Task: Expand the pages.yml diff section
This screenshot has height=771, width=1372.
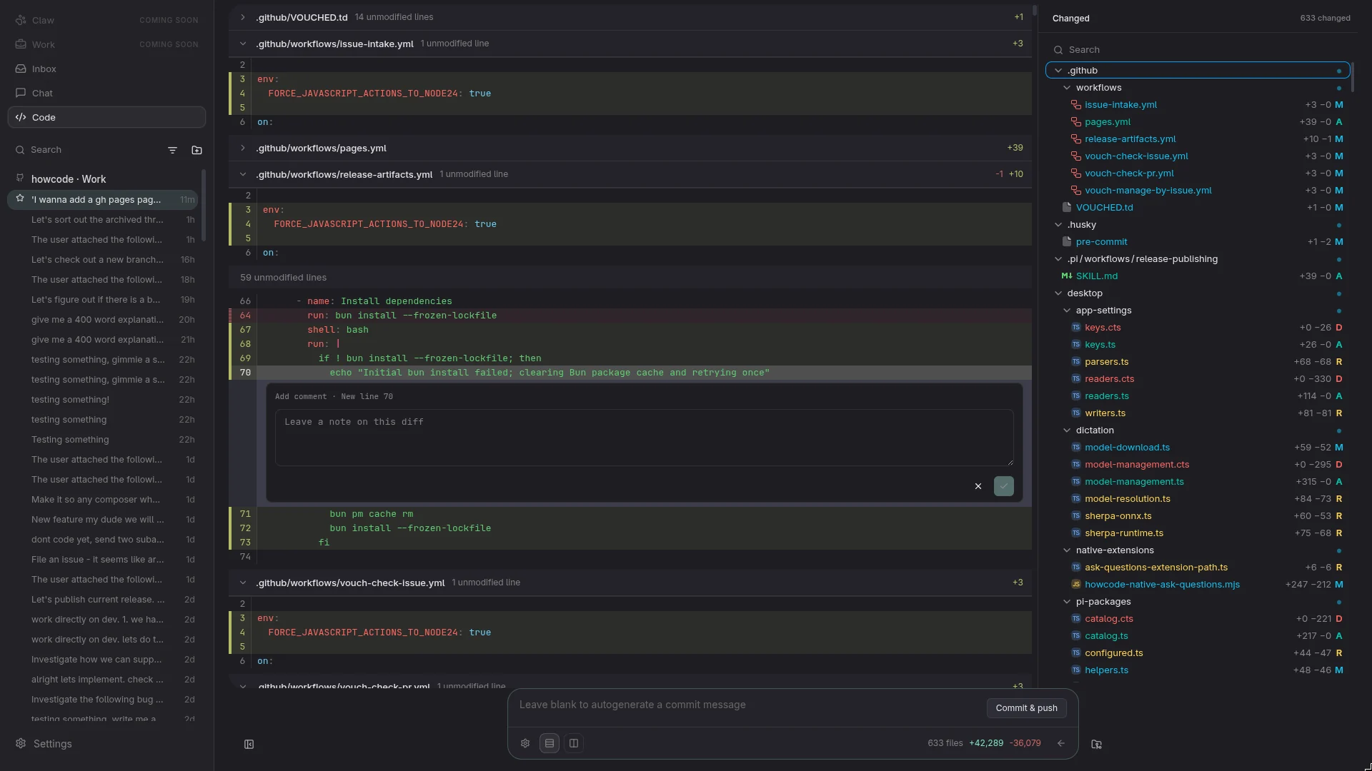Action: click(x=242, y=148)
